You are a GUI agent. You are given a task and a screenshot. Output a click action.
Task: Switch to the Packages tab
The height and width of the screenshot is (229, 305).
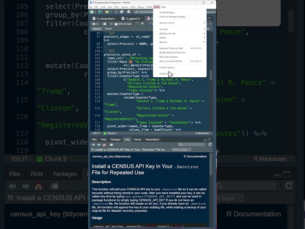pos(115,139)
